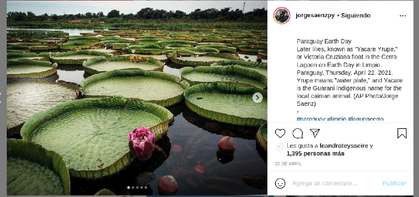
Task: Open more options three-dot menu
Action: (x=402, y=16)
